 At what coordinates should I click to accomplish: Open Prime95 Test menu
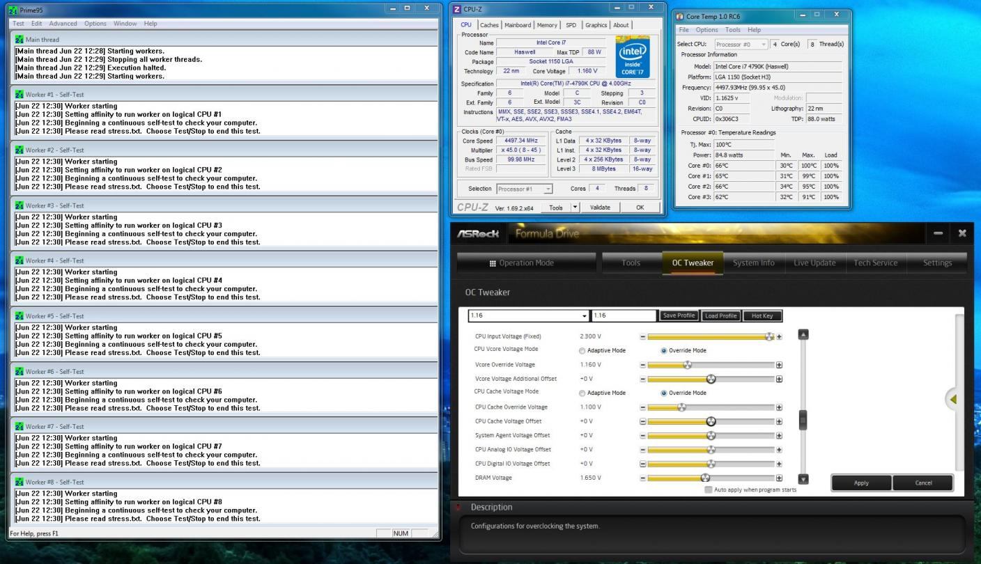[x=19, y=23]
